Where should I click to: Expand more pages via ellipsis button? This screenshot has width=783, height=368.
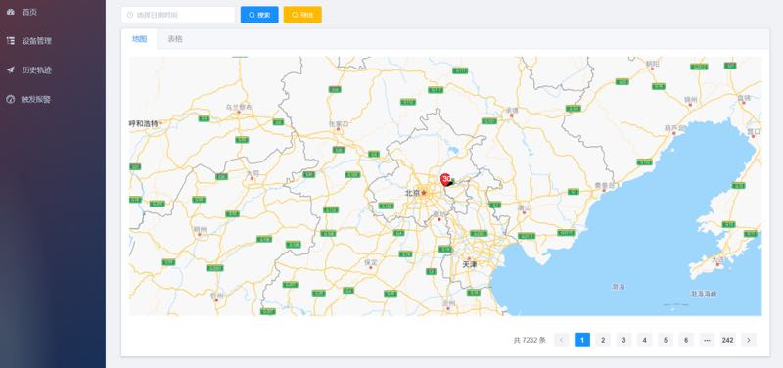(707, 340)
